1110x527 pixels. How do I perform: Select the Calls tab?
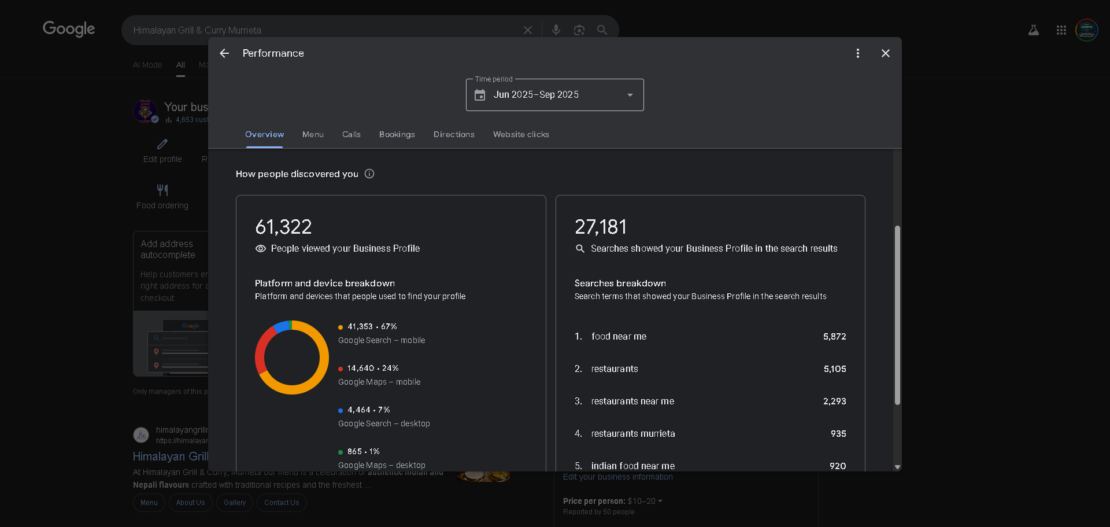(x=351, y=134)
